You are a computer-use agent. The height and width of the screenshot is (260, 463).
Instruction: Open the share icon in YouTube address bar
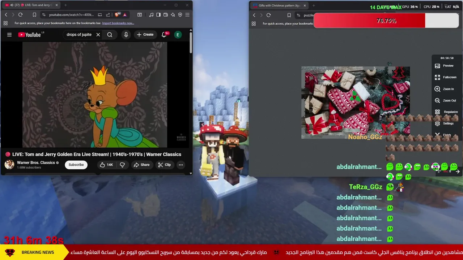click(x=108, y=15)
